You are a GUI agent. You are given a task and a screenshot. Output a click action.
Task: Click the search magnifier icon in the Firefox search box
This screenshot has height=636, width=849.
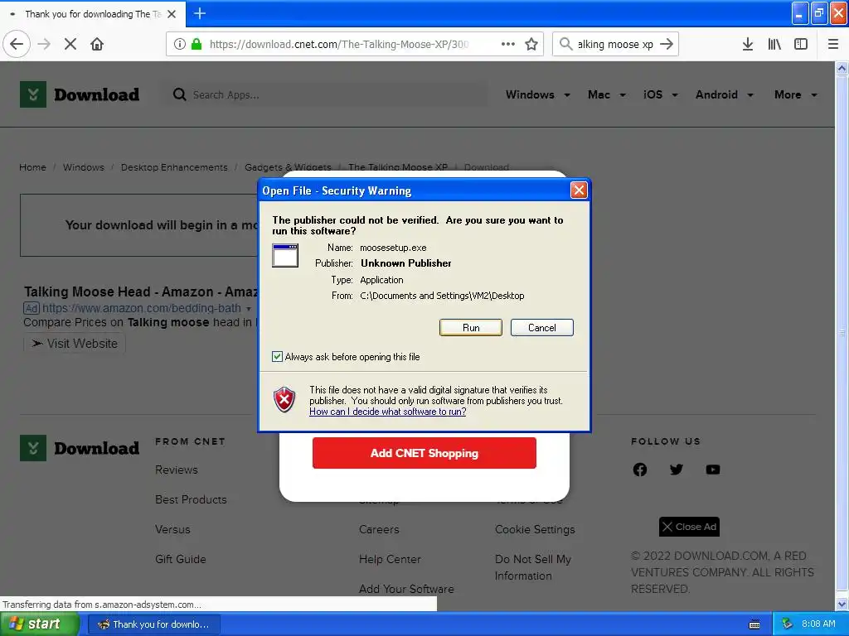click(565, 44)
